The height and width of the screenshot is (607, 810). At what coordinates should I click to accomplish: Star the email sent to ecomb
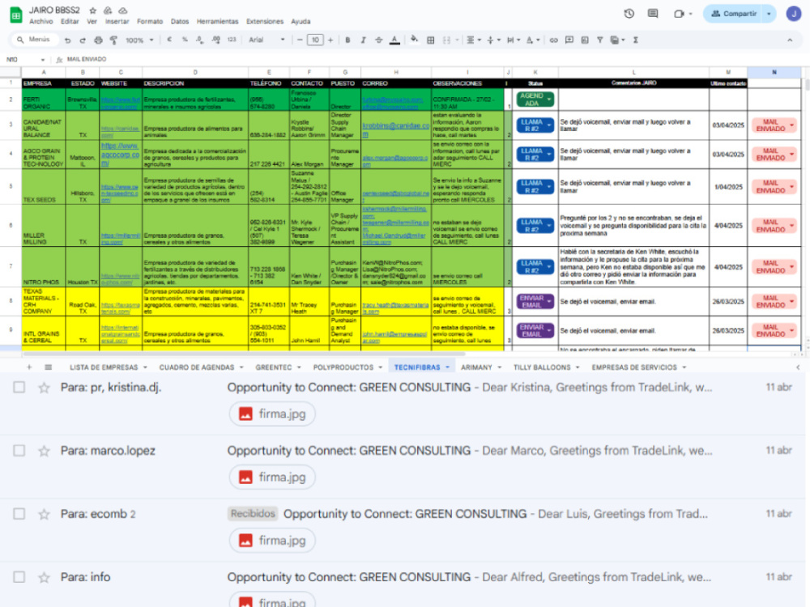pyautogui.click(x=45, y=514)
